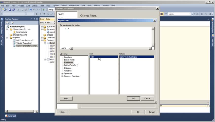215x122 pixels.
Task: Click the Align Lefts layout toolbar icon
Action: 202,14
